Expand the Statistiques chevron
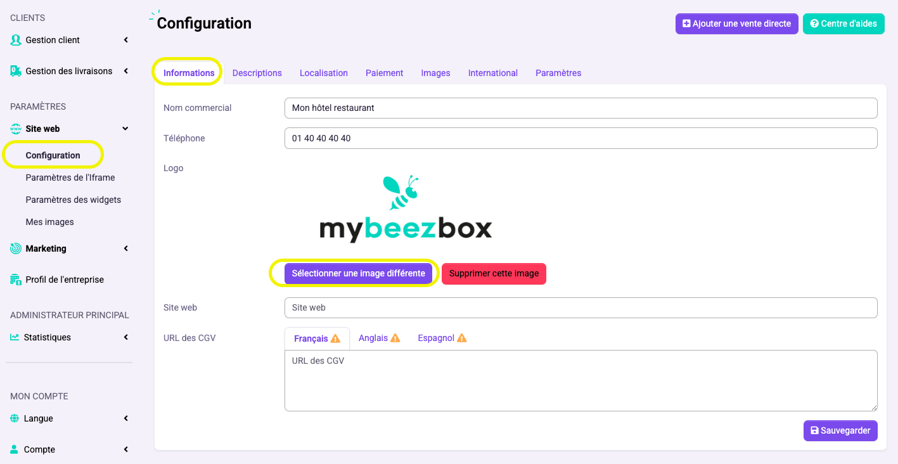The height and width of the screenshot is (464, 898). [125, 337]
